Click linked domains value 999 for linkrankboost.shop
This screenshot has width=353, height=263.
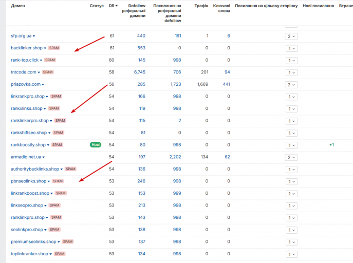click(177, 193)
